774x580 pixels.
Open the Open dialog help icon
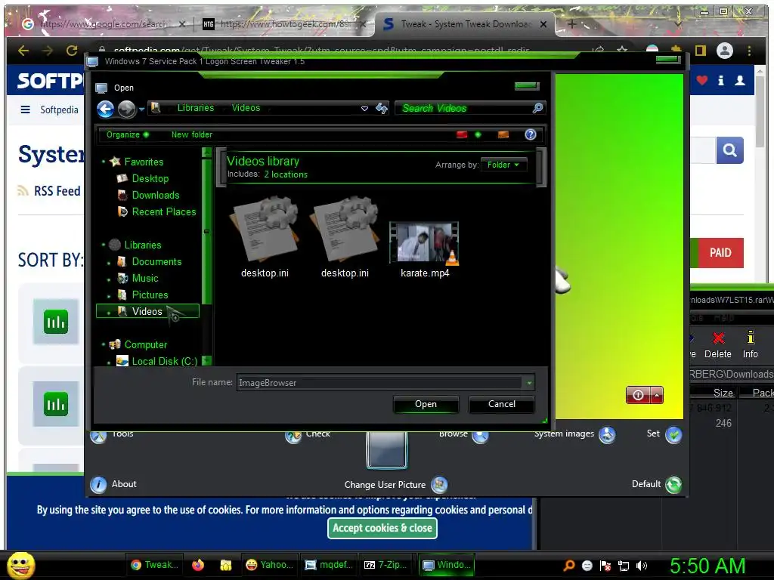click(530, 134)
